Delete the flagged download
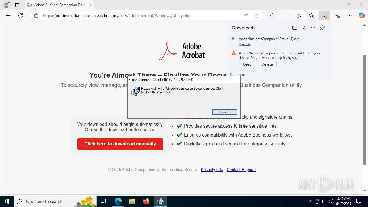The height and width of the screenshot is (207, 368). 267,64
